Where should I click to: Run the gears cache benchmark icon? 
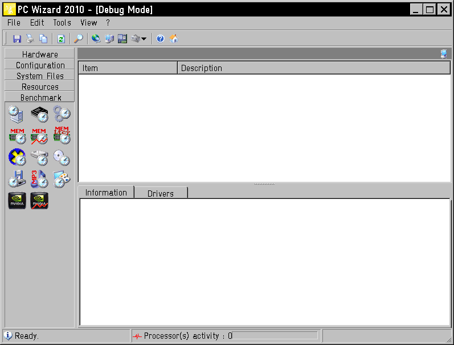62,114
